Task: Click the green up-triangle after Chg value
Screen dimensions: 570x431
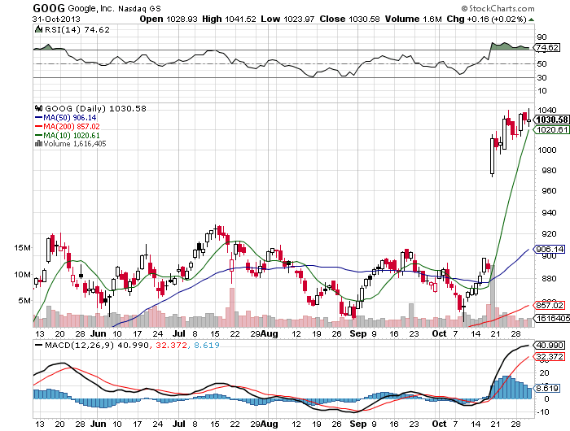Action: coord(531,20)
